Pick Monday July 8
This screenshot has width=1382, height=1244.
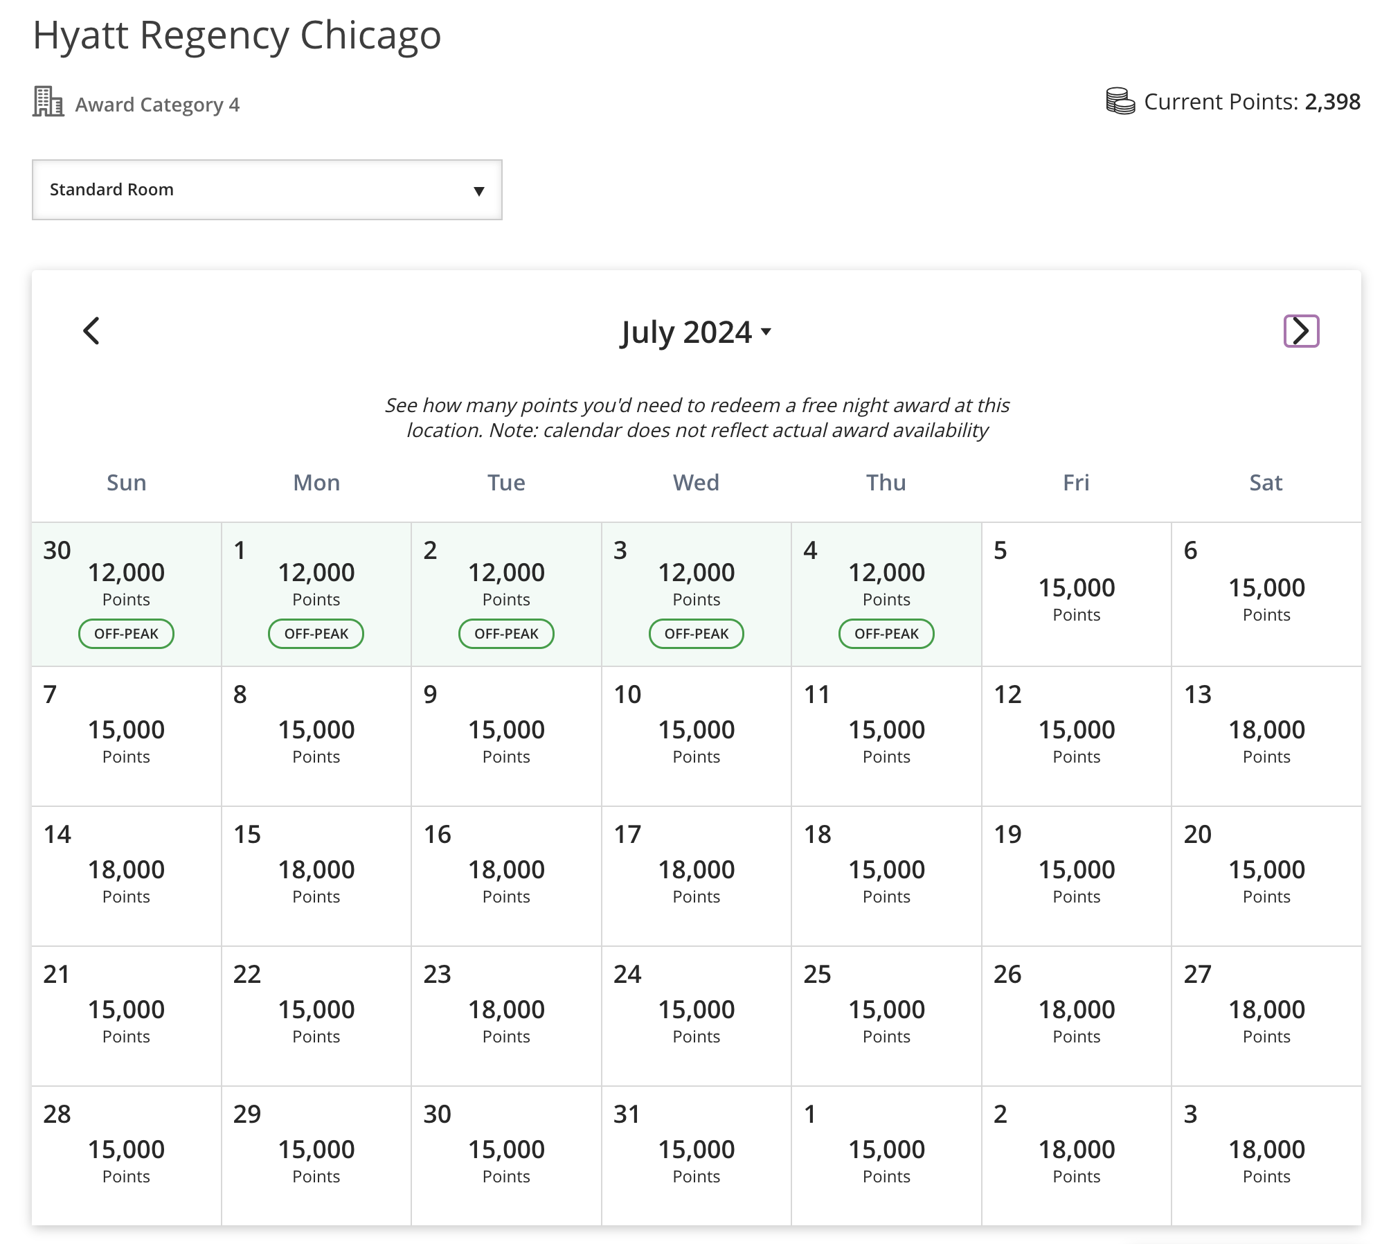[x=316, y=736]
